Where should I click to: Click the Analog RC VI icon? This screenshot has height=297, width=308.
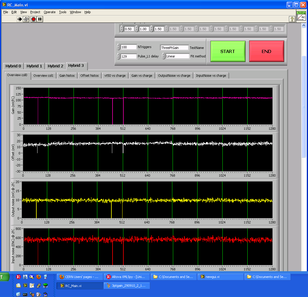(x=301, y=16)
